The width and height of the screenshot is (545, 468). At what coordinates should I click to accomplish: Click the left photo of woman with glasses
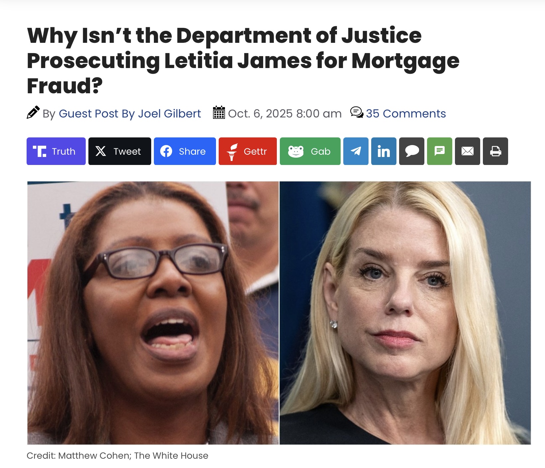click(153, 313)
